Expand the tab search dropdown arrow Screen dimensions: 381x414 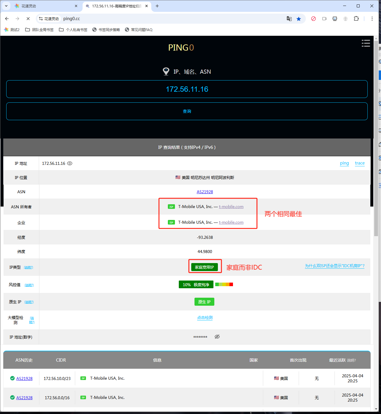click(6, 6)
